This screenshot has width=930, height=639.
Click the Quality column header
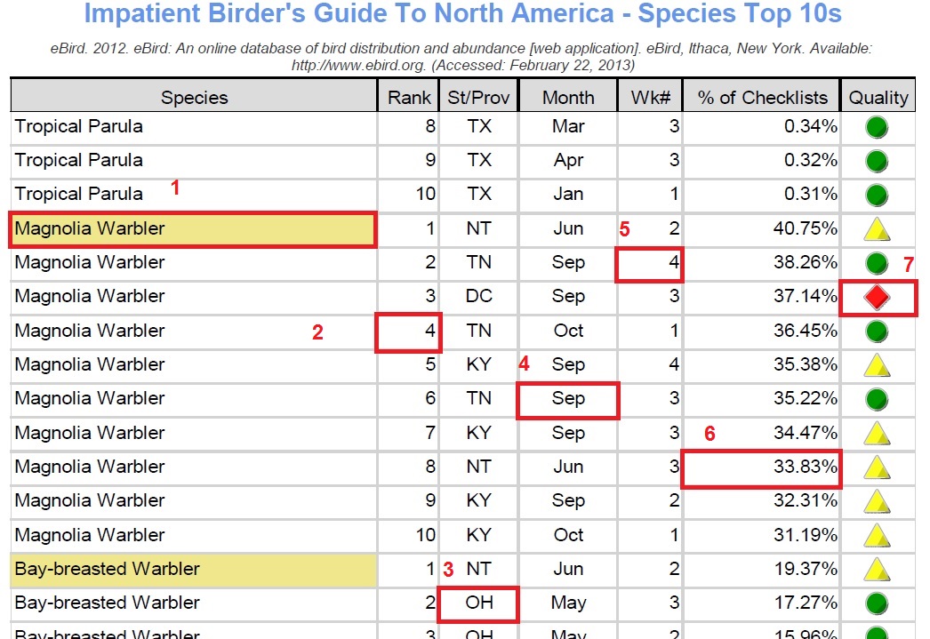(x=878, y=97)
